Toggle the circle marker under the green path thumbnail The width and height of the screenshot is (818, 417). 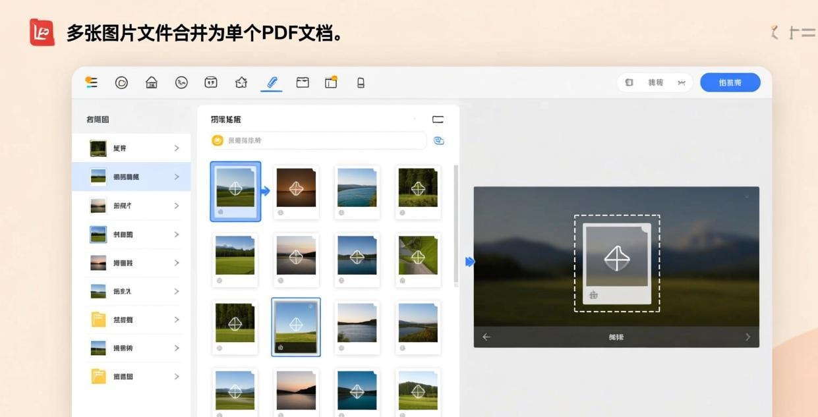pos(402,281)
